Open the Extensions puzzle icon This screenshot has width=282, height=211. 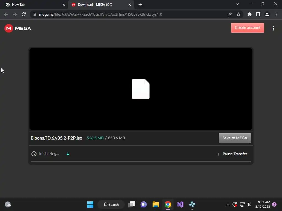point(250,14)
